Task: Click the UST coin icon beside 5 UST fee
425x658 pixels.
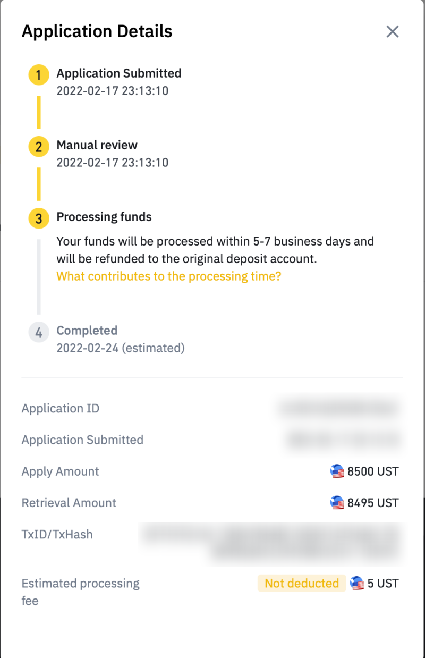Action: point(358,584)
